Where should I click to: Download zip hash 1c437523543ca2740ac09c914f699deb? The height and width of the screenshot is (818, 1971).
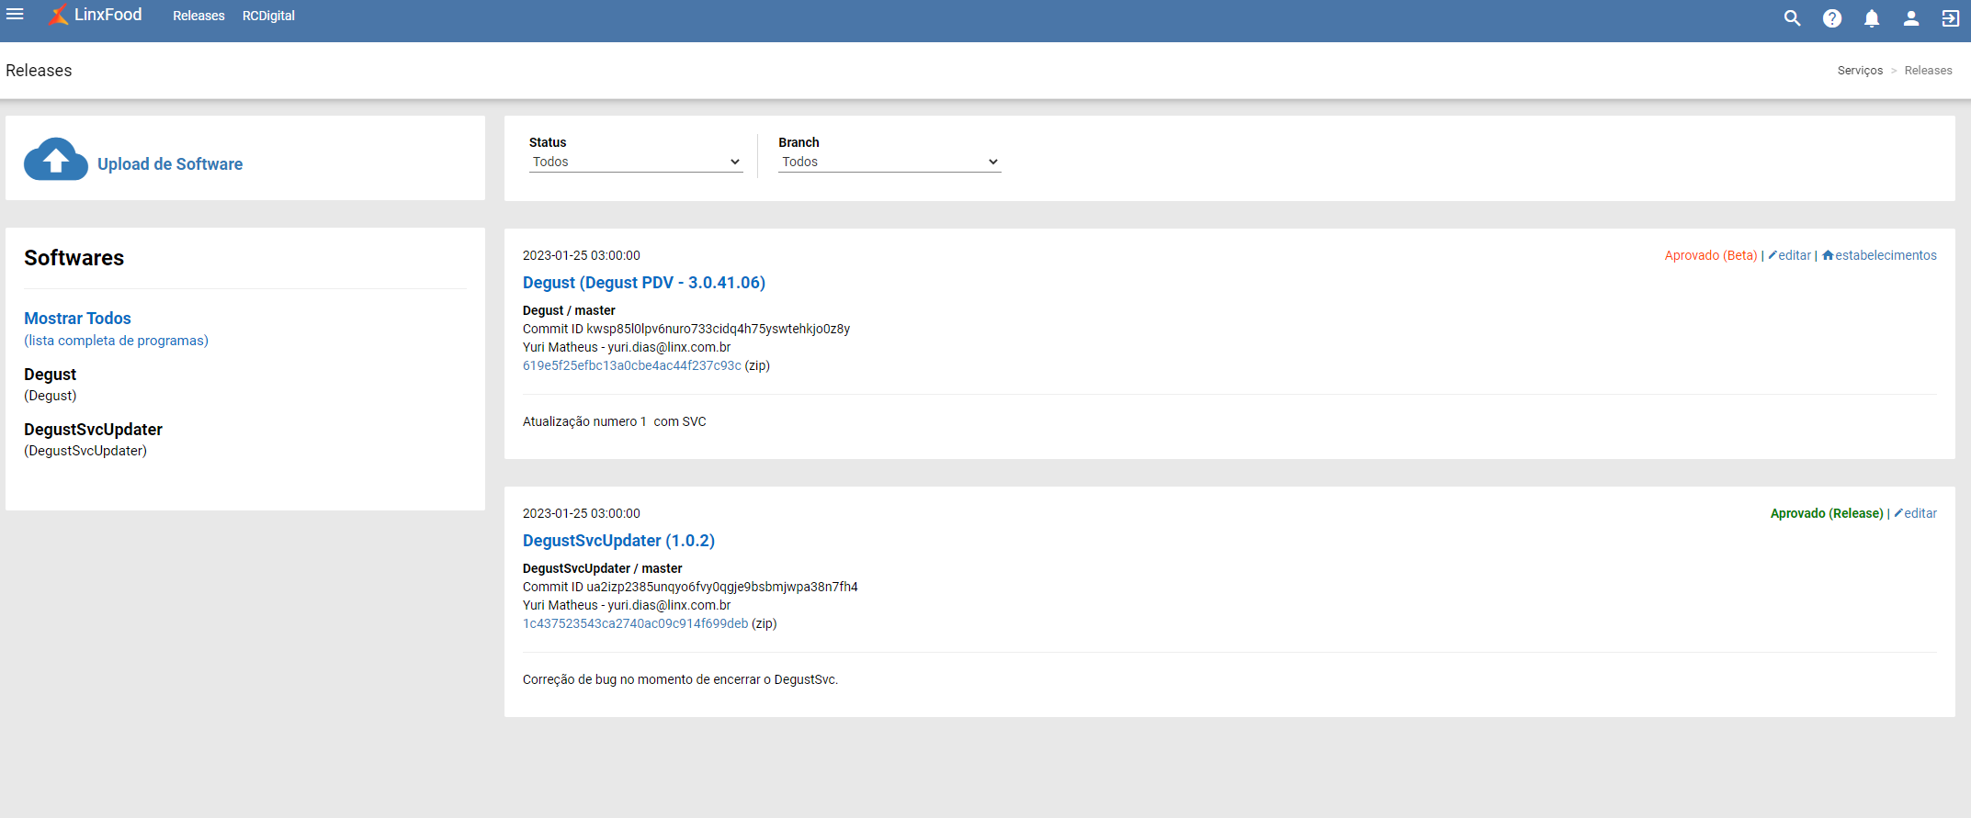coord(636,623)
